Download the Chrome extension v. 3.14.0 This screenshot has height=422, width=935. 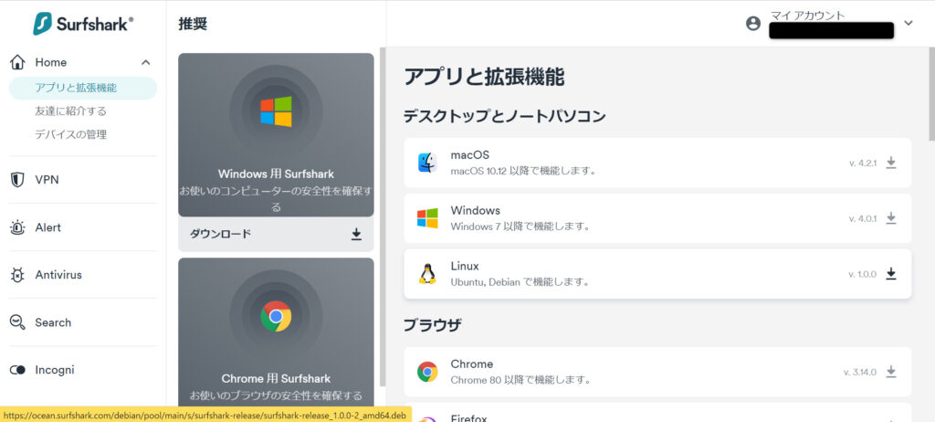(x=891, y=372)
